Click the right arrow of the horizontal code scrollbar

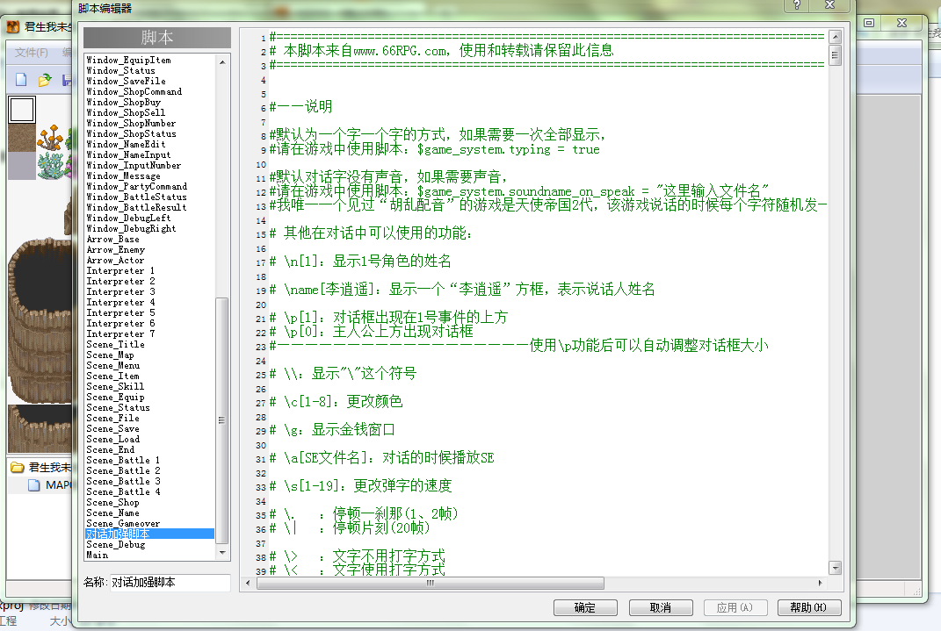coord(821,583)
